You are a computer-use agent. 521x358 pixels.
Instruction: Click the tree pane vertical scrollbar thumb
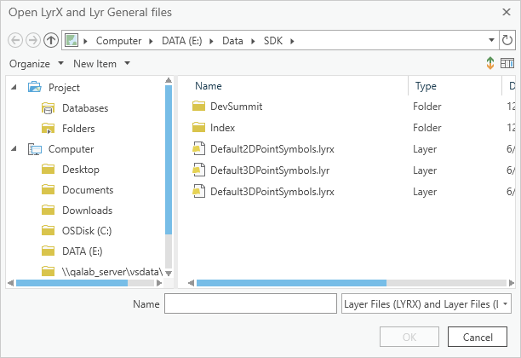point(169,159)
